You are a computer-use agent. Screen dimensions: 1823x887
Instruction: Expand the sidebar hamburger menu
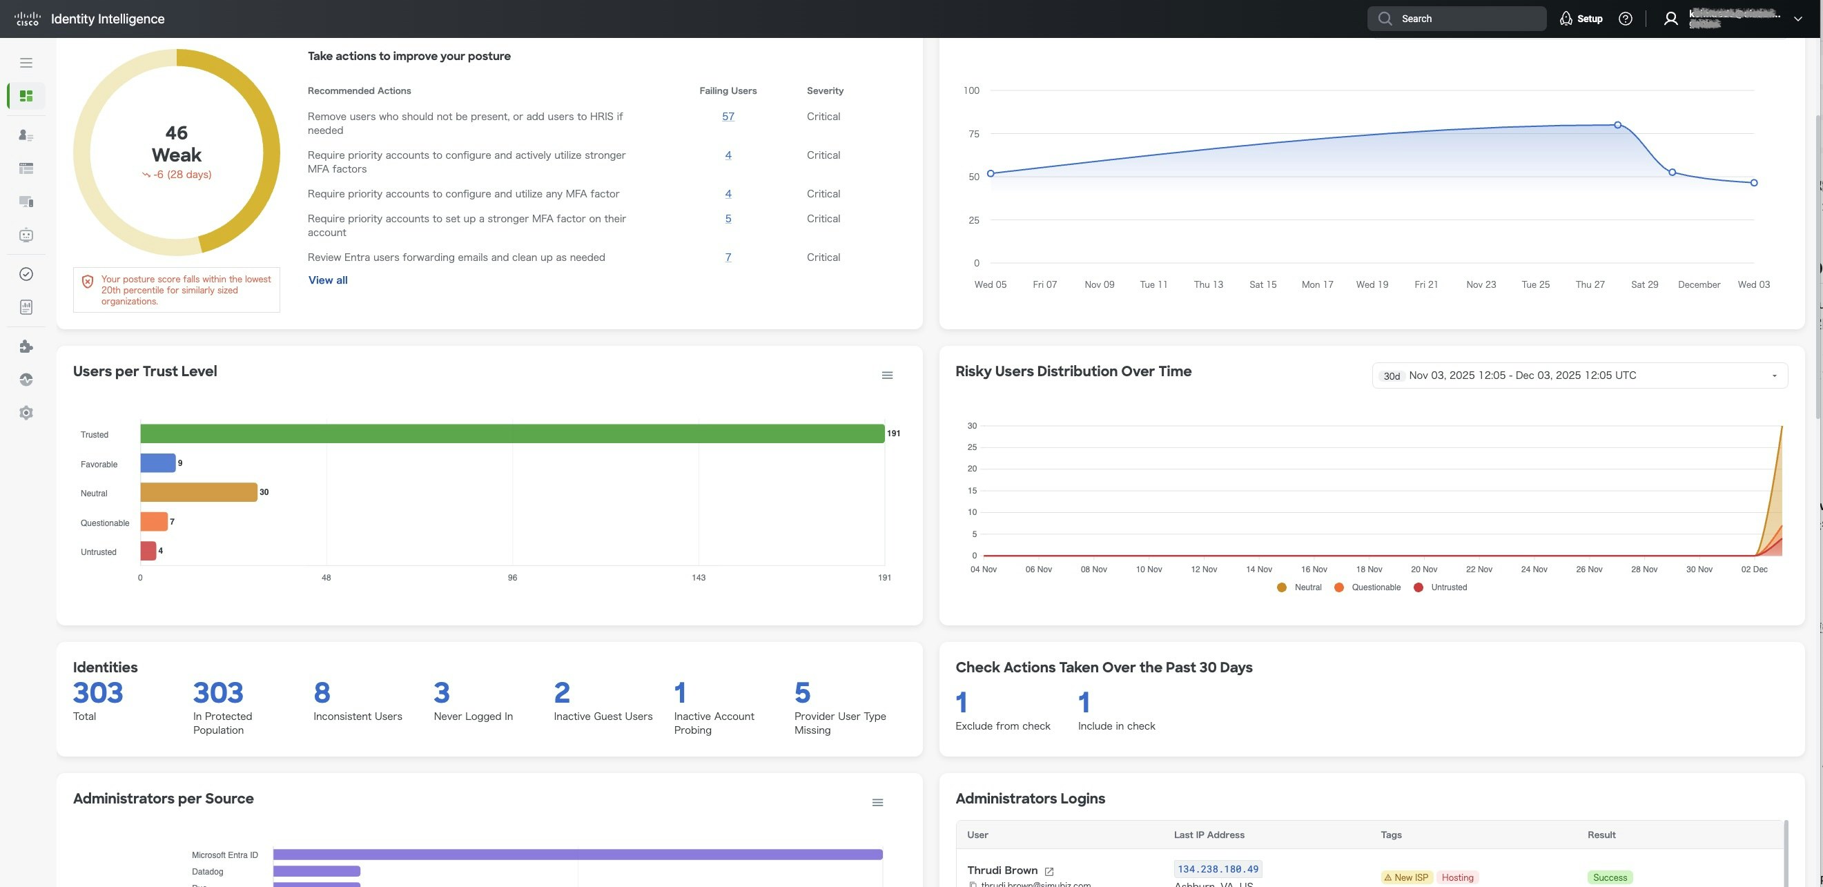(x=26, y=63)
